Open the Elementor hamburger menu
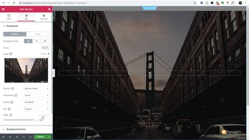The height and width of the screenshot is (140, 249). pyautogui.click(x=3, y=9)
